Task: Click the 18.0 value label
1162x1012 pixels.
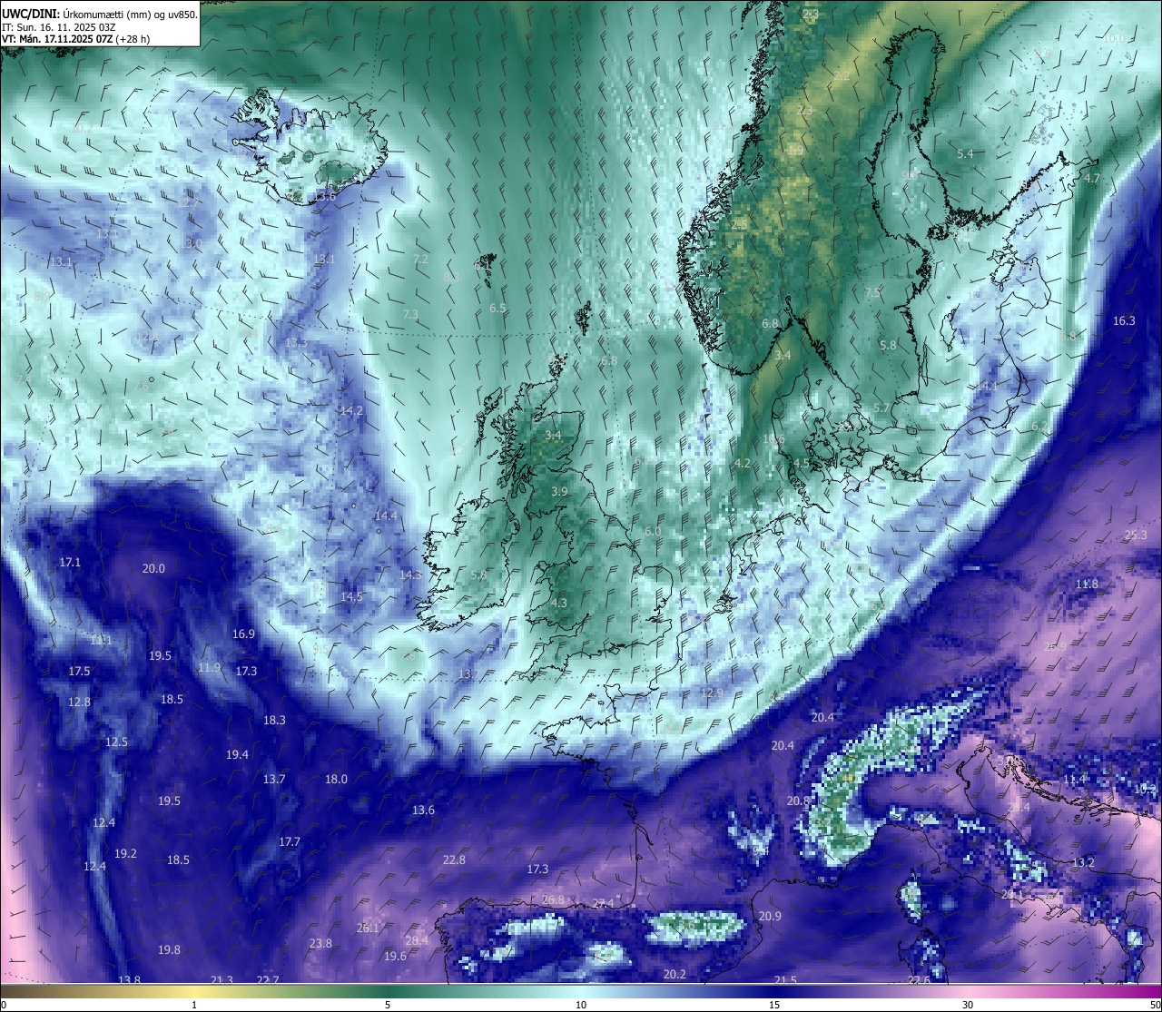Action: pyautogui.click(x=336, y=780)
